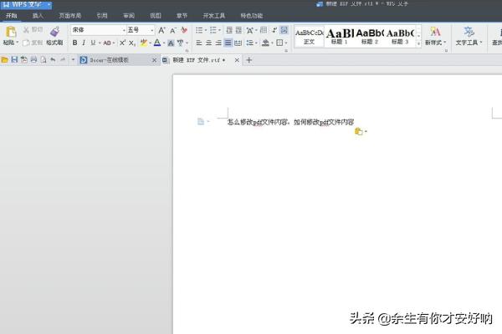This screenshot has width=502, height=334.
Task: Open the font size dropdown (五号)
Action: (140, 30)
